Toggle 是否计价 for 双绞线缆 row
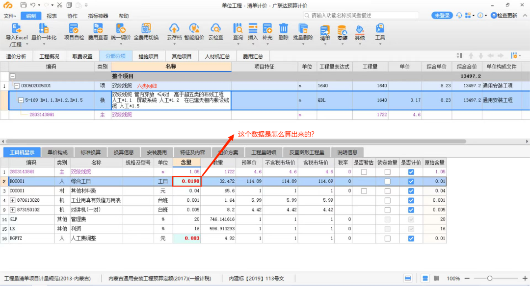The height and width of the screenshot is (286, 530). coord(411,172)
